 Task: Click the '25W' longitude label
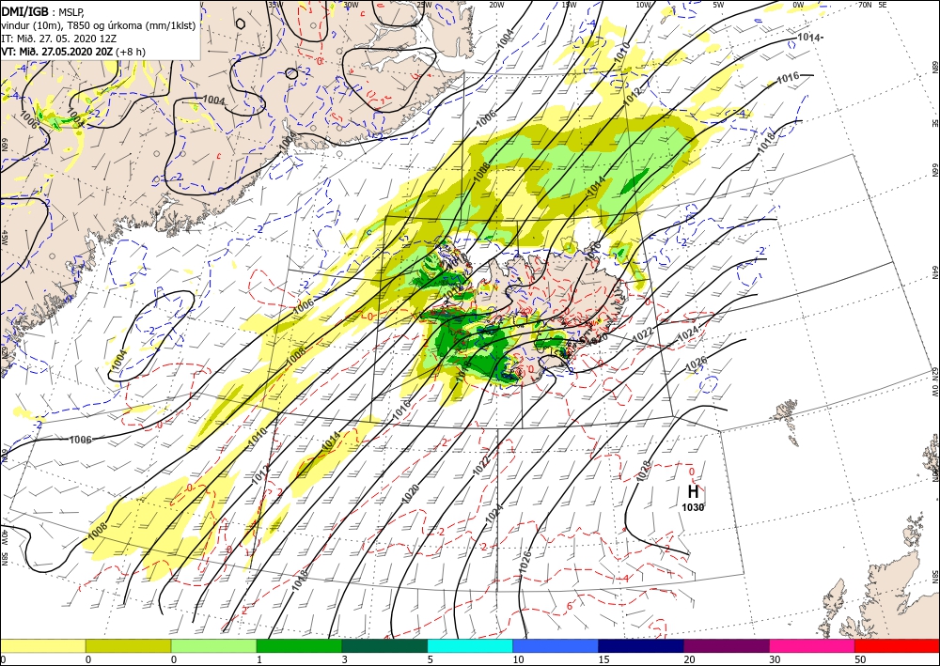[424, 5]
